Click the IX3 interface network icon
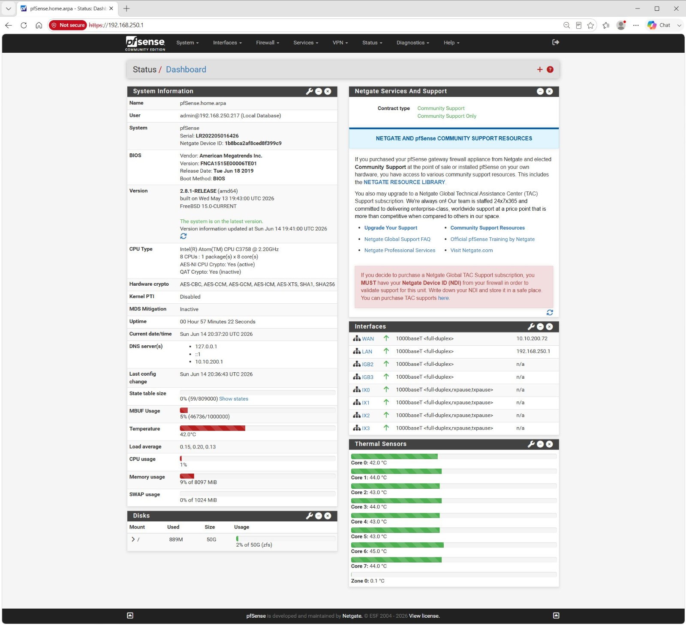 coord(357,428)
